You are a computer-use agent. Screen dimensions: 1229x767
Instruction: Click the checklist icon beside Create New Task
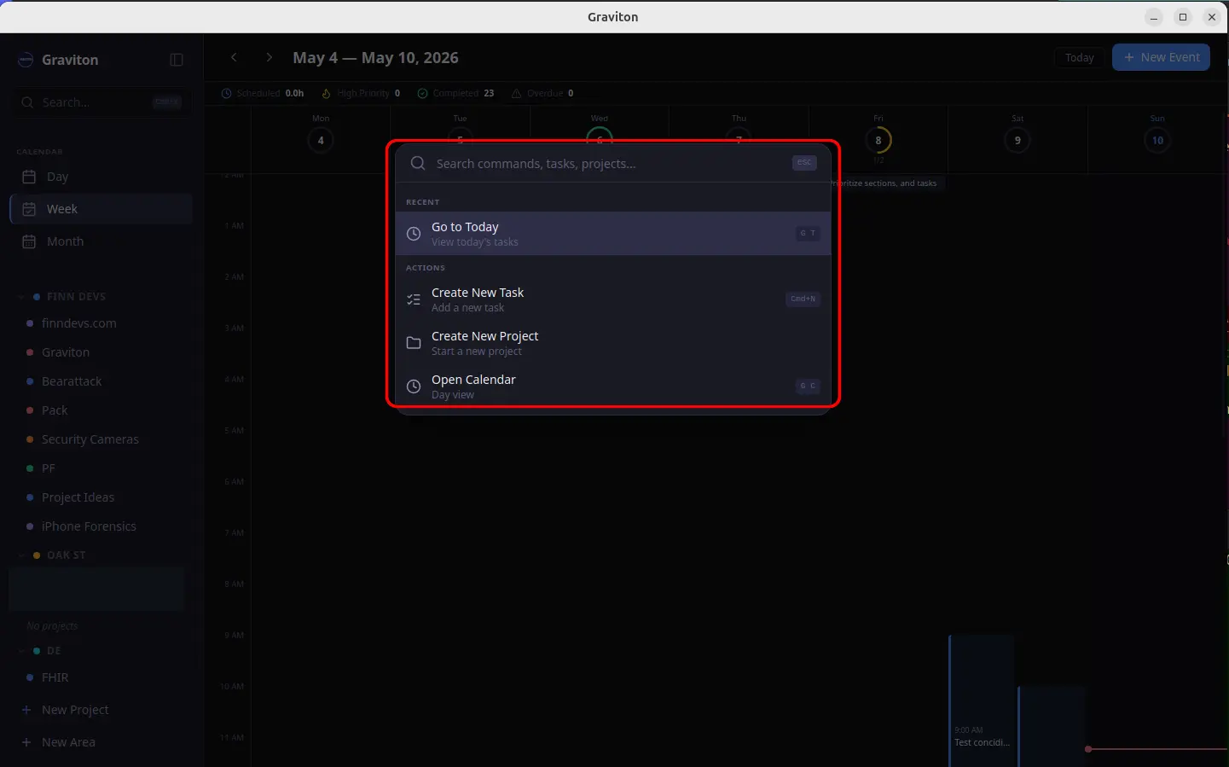coord(414,299)
